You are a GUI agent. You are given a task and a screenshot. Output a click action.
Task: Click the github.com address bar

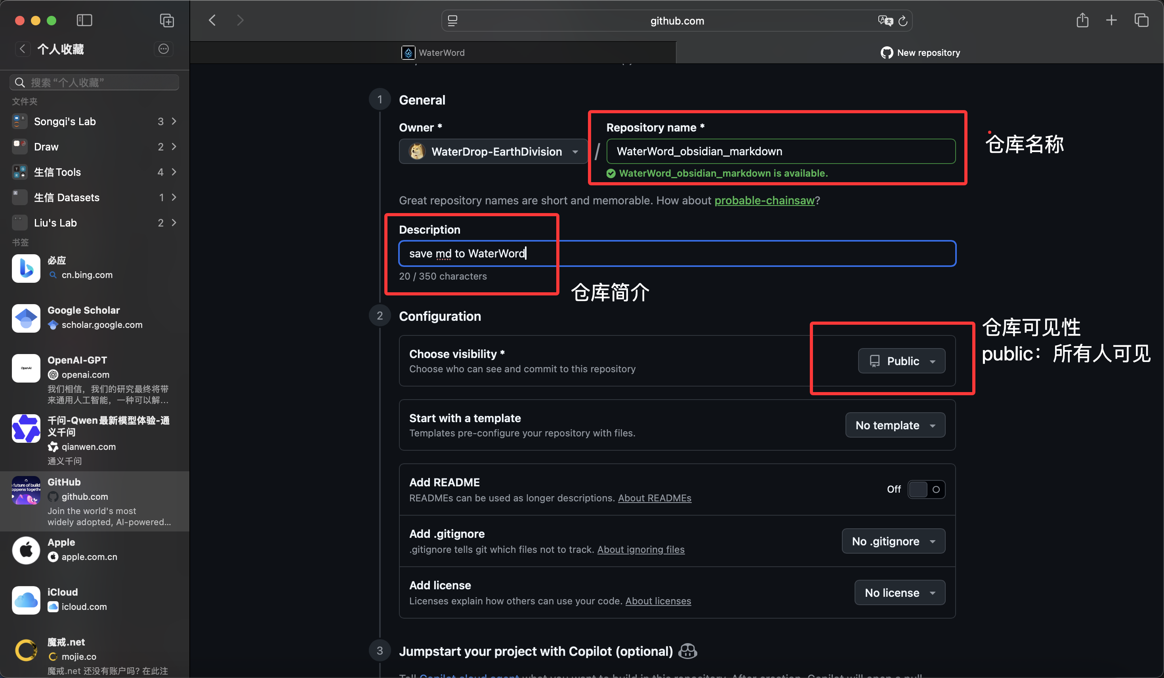coord(677,21)
